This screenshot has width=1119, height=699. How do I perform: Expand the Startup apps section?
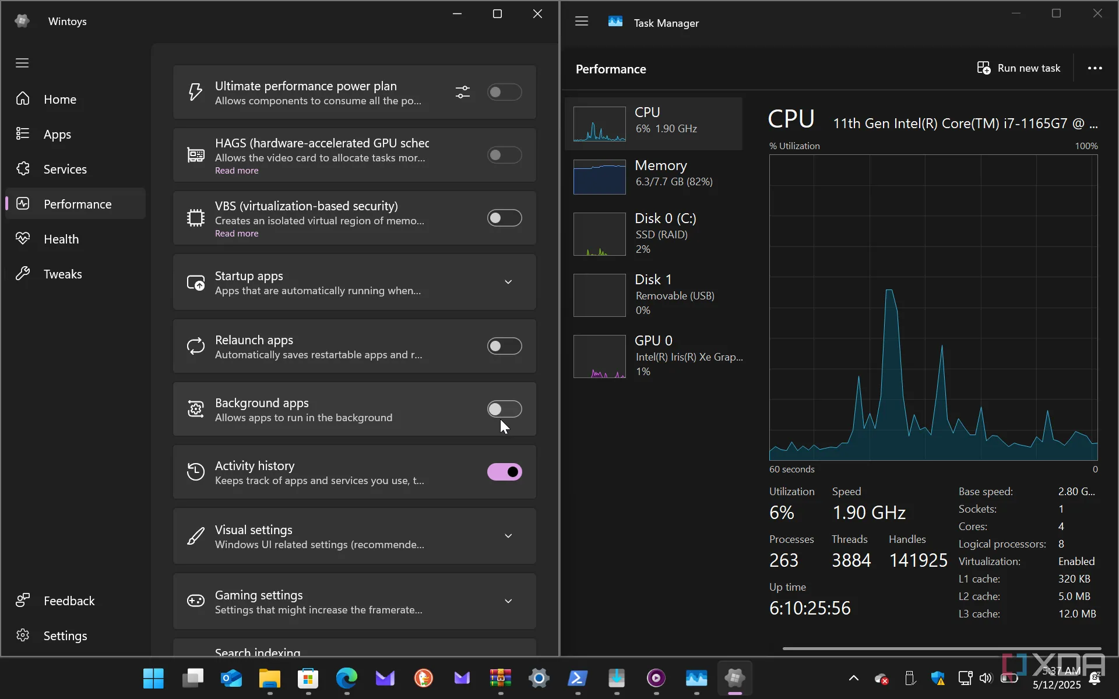(x=508, y=282)
